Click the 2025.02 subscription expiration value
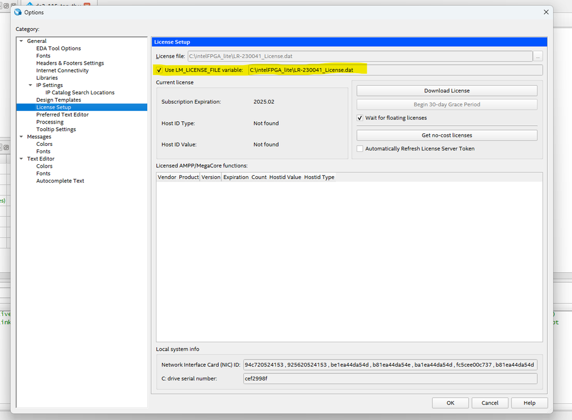 pos(264,102)
